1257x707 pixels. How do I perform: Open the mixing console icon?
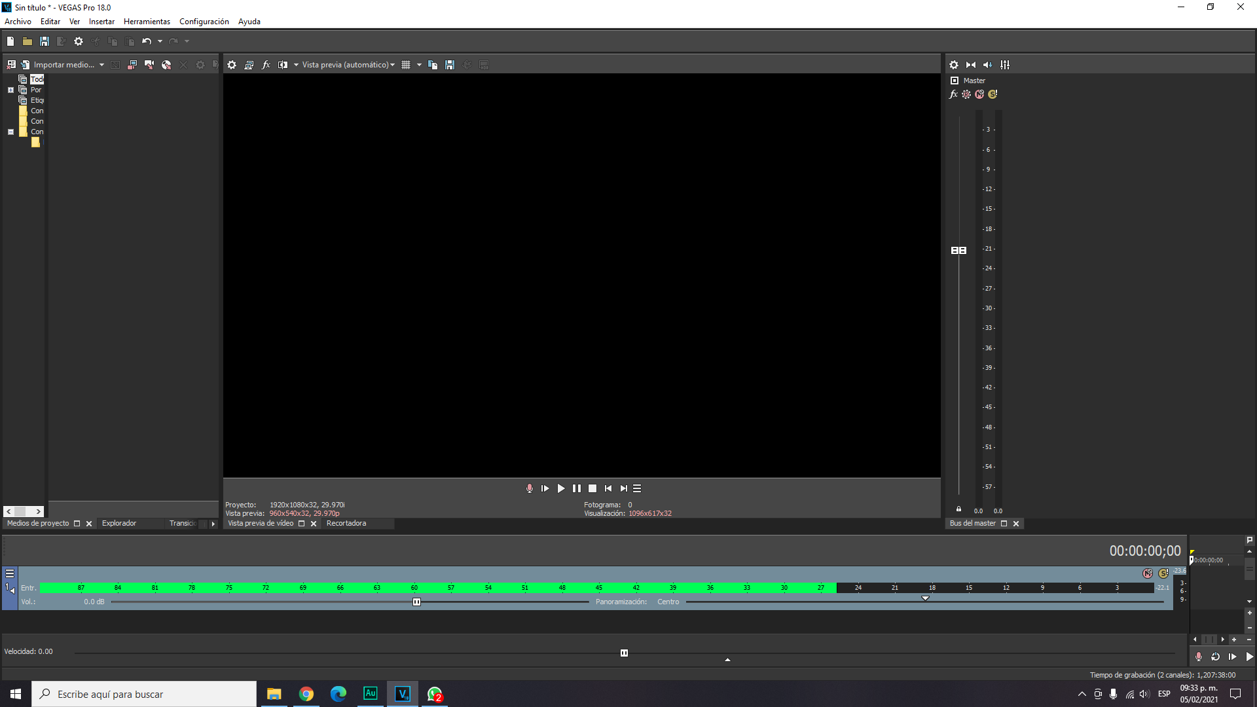[1005, 65]
